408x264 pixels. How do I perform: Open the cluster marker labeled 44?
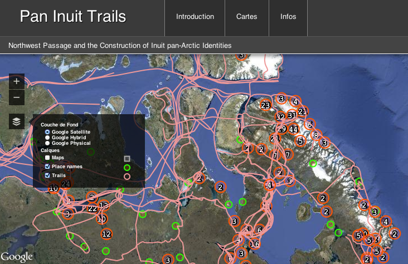click(293, 130)
